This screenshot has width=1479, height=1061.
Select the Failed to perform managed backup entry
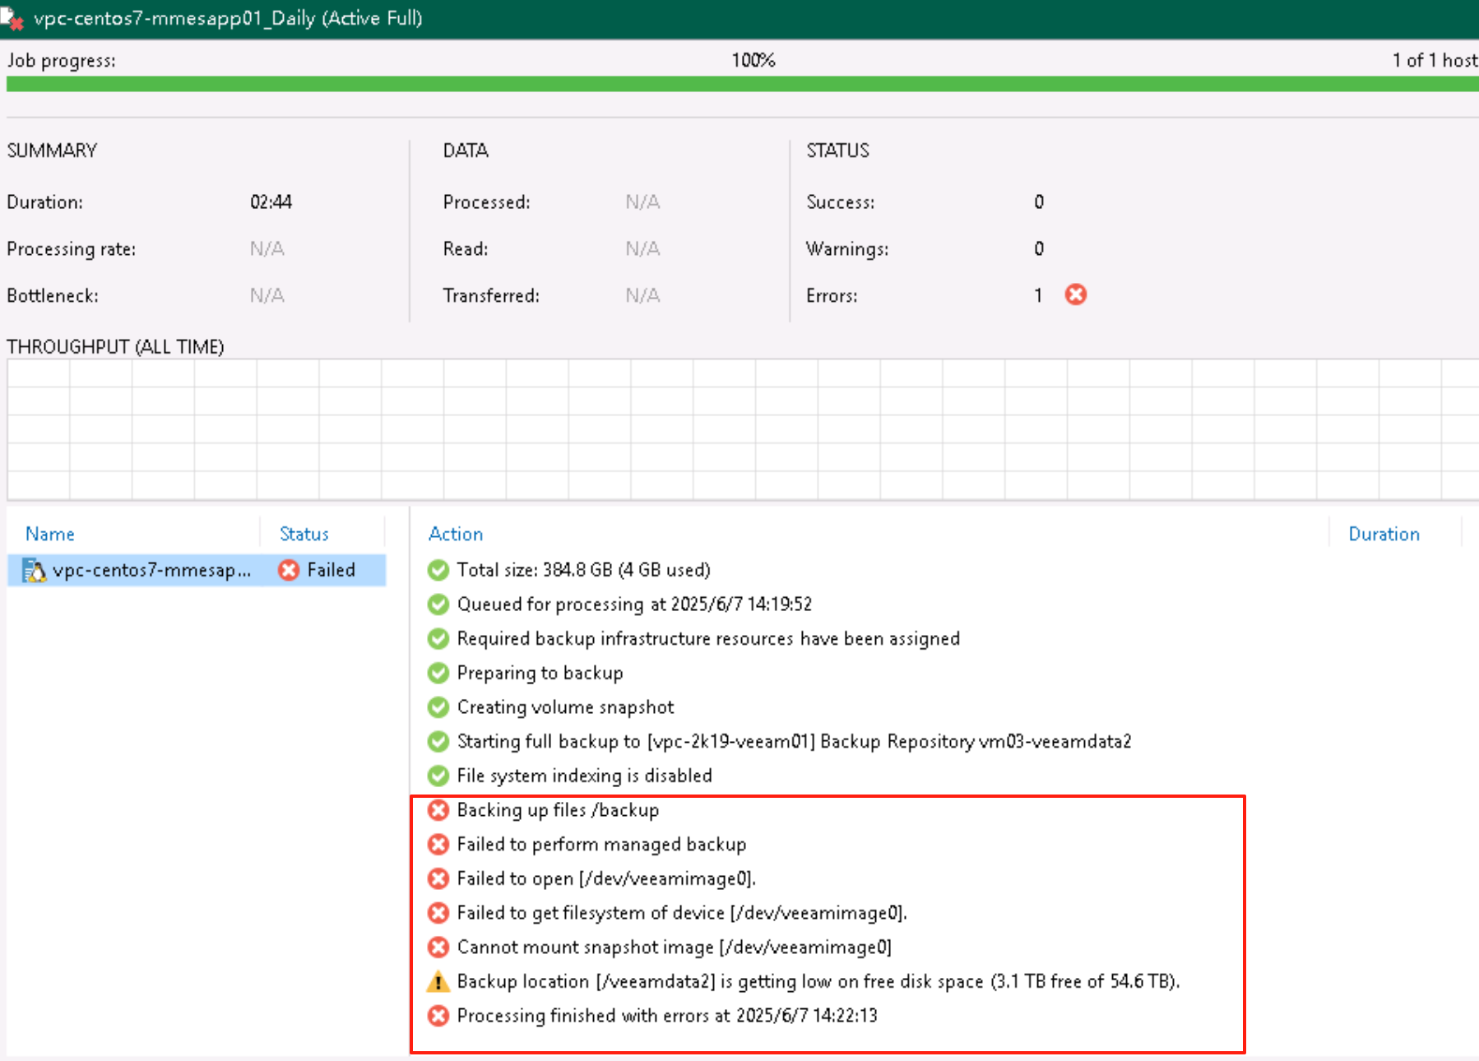click(601, 845)
